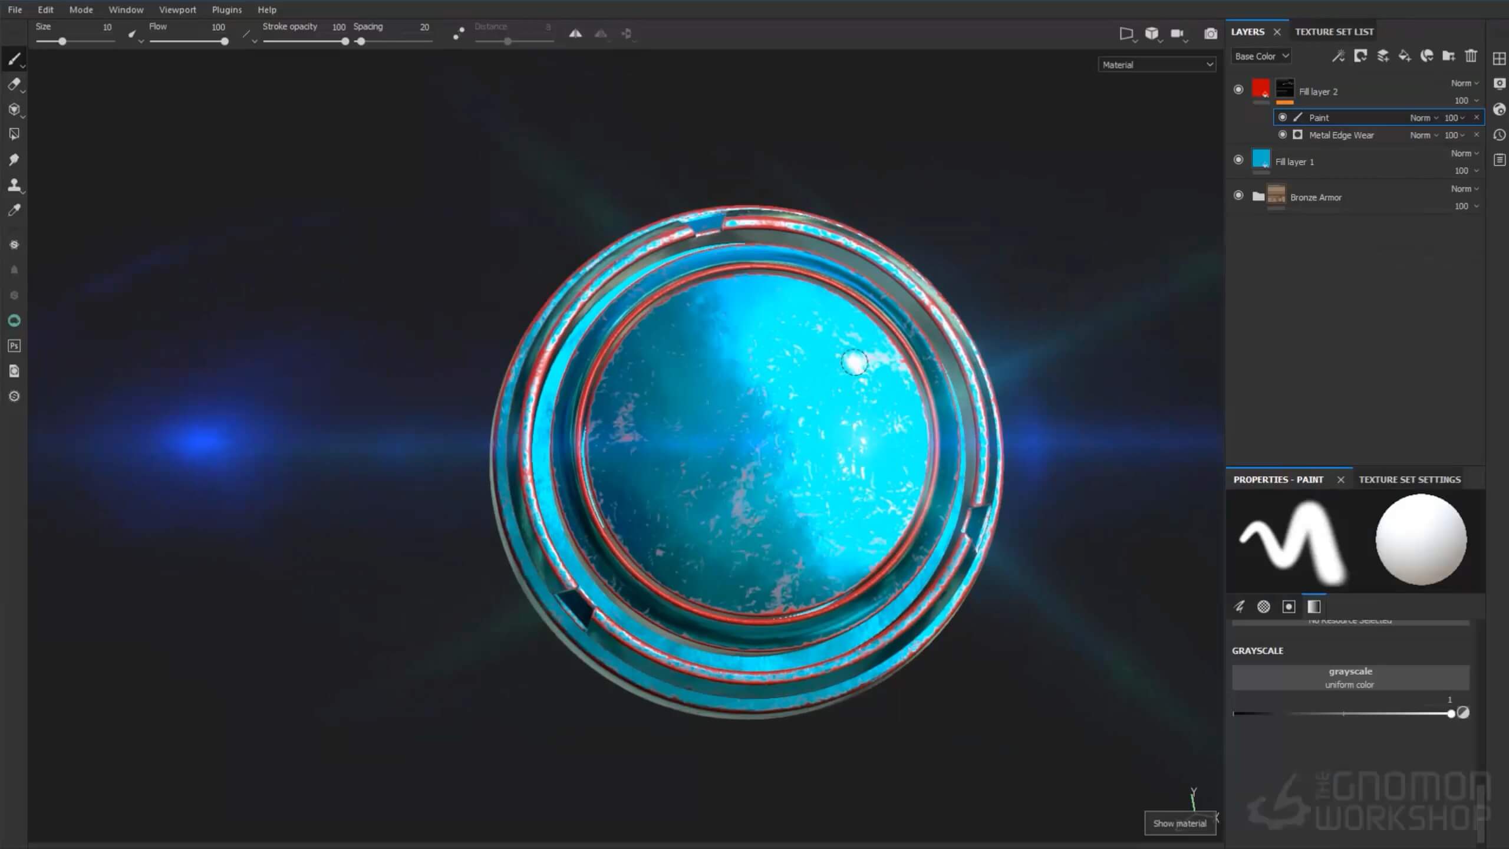This screenshot has width=1509, height=849.
Task: Toggle Metal Edge Wear effect visibility
Action: click(x=1282, y=135)
